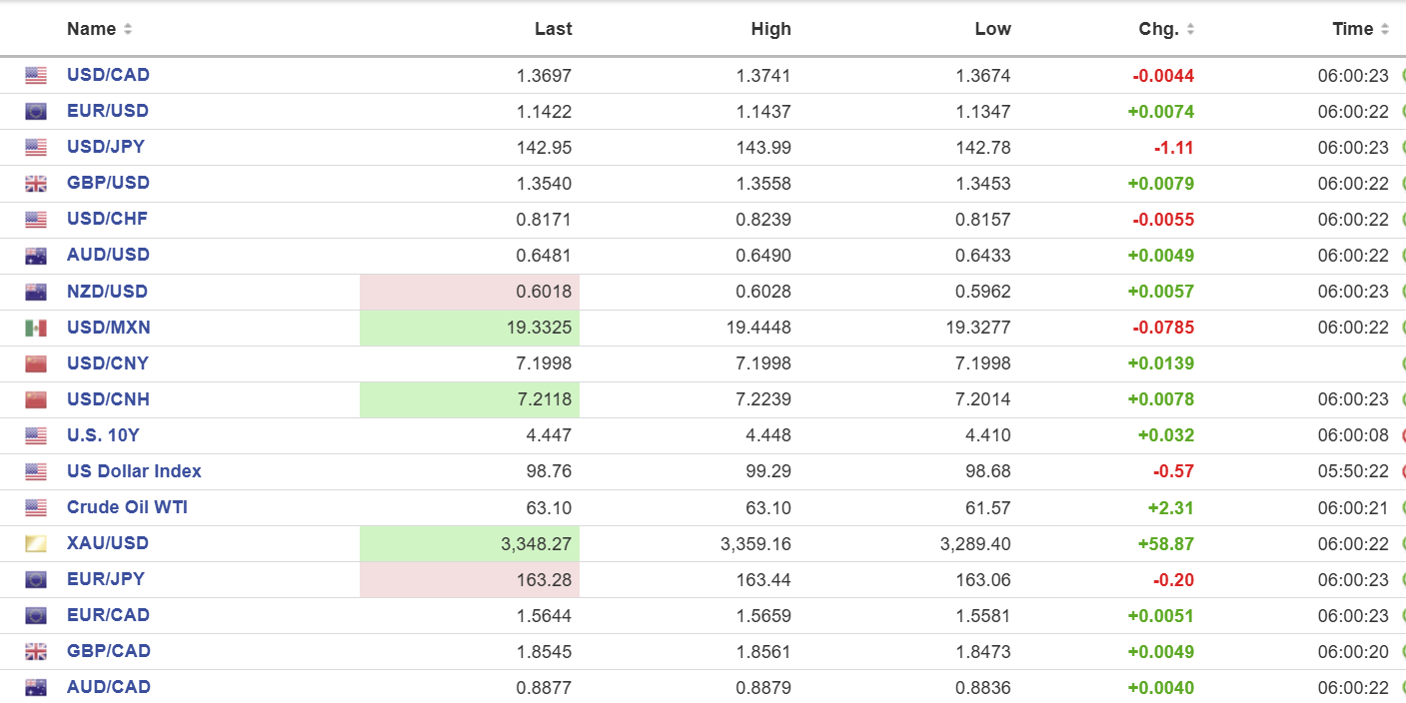The width and height of the screenshot is (1406, 703).
Task: Sort by the Time column arrows
Action: 1385,29
